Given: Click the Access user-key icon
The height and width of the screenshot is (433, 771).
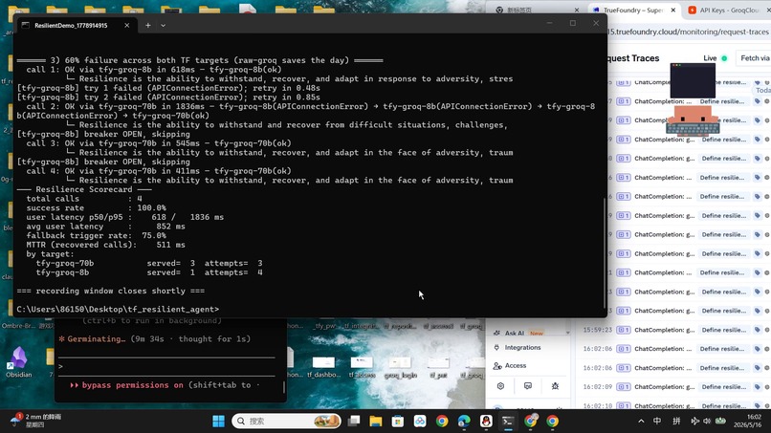Looking at the screenshot, I should (497, 366).
